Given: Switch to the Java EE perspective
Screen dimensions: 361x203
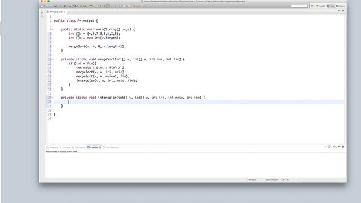Looking at the screenshot, I should [321, 6].
